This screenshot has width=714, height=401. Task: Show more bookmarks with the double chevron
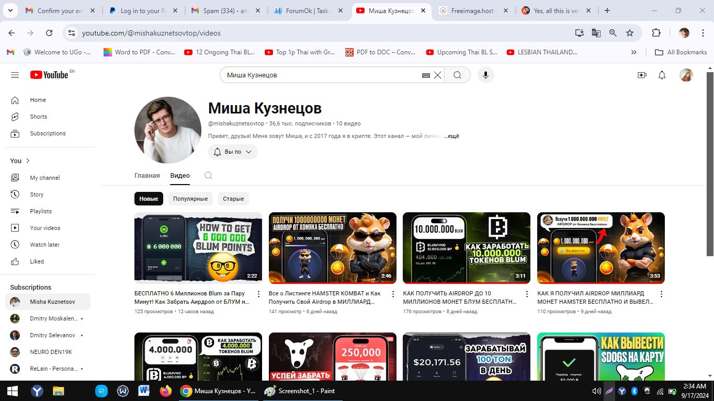click(x=634, y=52)
